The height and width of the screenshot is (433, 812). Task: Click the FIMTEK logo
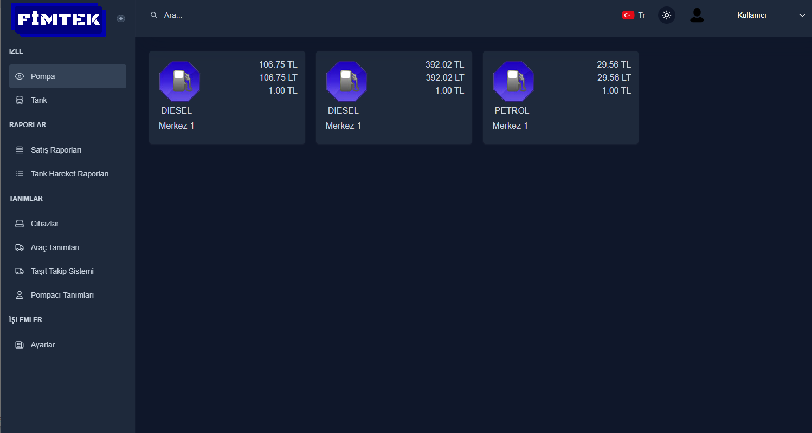pyautogui.click(x=59, y=19)
